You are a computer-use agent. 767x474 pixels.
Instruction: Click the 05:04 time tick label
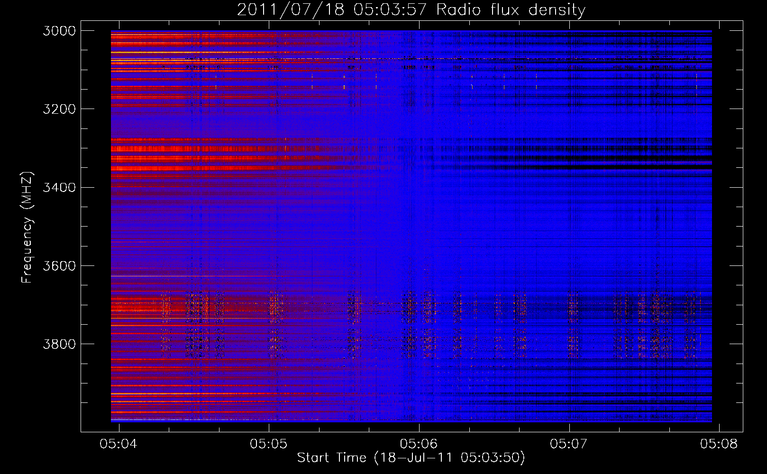tap(119, 444)
